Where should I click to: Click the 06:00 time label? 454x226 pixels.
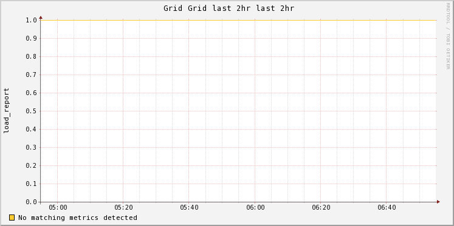[255, 208]
